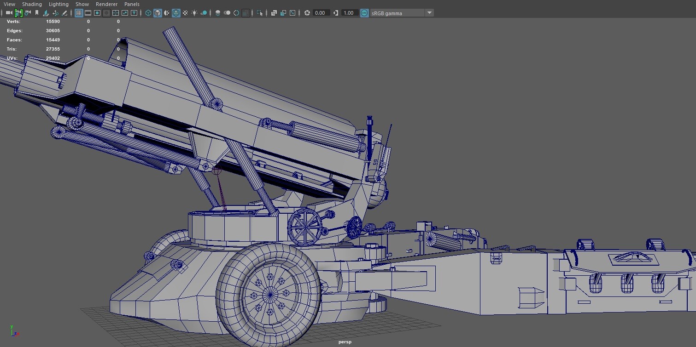The height and width of the screenshot is (347, 696).
Task: Enable the Film Gate overlay
Action: [x=88, y=13]
